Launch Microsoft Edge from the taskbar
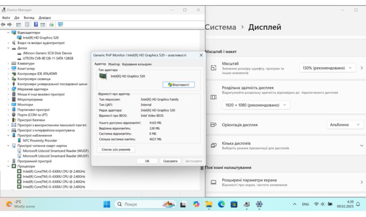The image size is (366, 217). [221, 204]
